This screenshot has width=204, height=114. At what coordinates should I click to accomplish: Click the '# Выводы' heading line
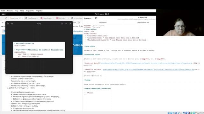tap(87, 80)
